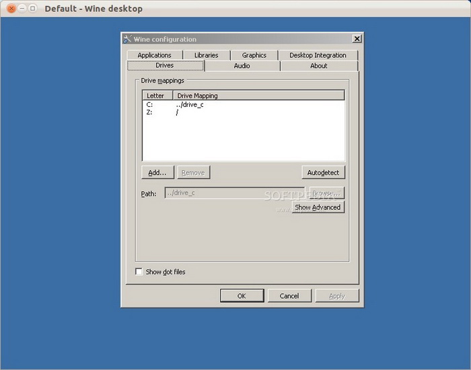Viewport: 471px width, 370px height.
Task: Go to the Graphics tab
Action: [254, 55]
